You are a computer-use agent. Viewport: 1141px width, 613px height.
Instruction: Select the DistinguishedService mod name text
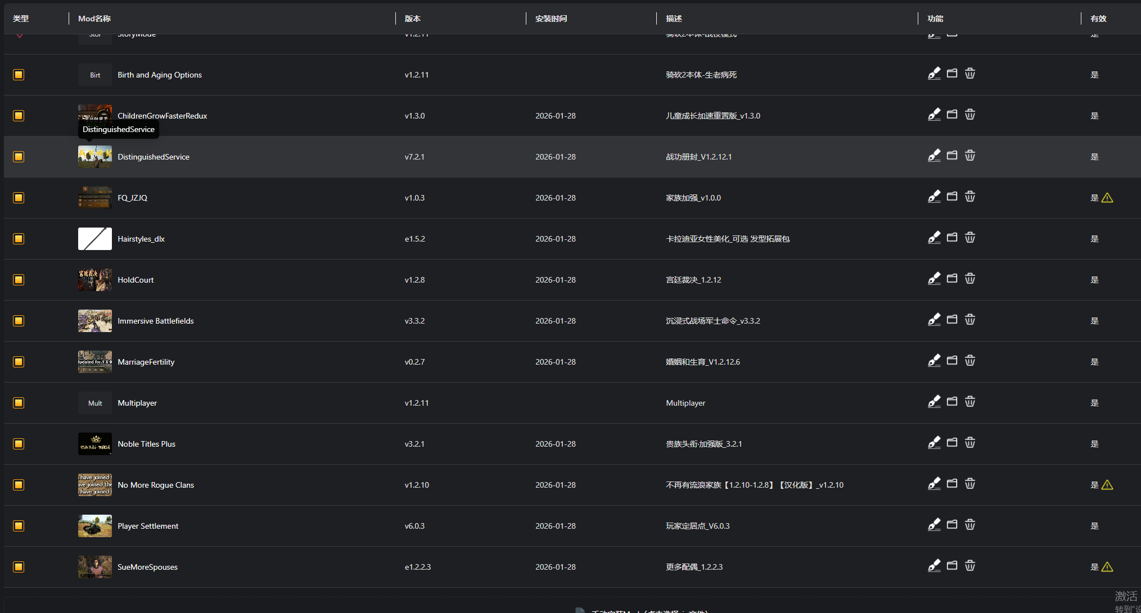click(x=154, y=157)
